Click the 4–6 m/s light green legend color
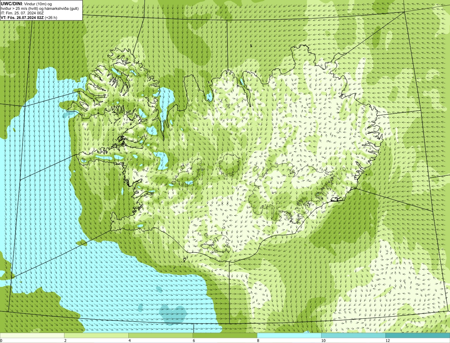Screen dimensions: 450x343 (x=161, y=336)
